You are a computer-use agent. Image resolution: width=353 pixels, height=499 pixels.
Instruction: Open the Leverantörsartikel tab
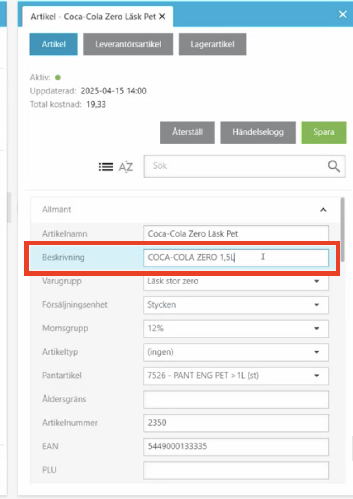tap(128, 44)
